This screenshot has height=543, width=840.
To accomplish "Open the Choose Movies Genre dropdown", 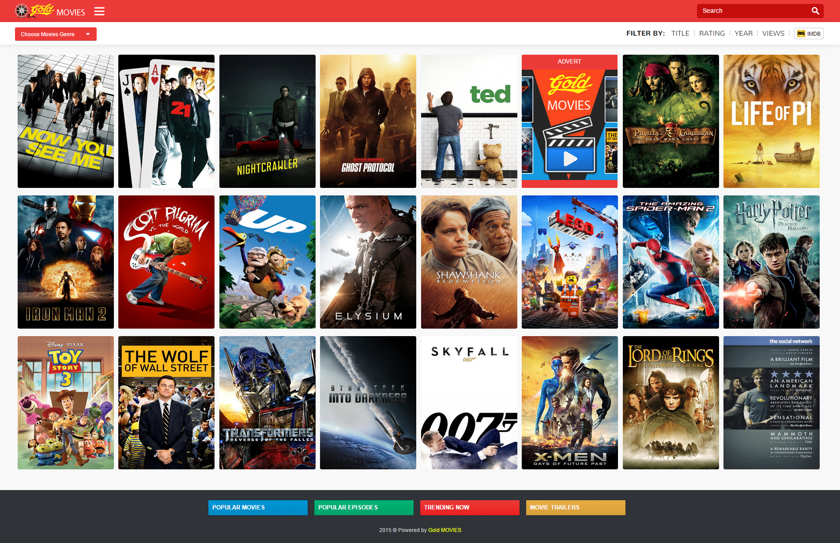I will [x=56, y=34].
